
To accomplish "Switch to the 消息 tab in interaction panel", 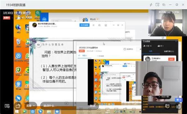I will [x=151, y=51].
